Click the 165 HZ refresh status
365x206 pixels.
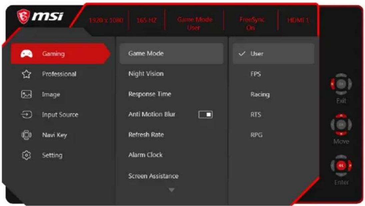[147, 20]
